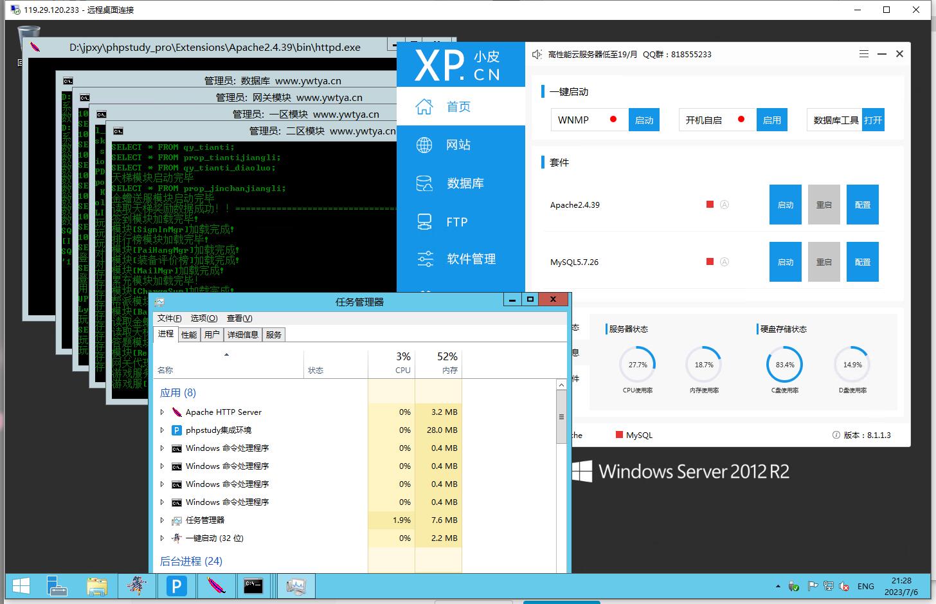Image resolution: width=936 pixels, height=604 pixels.
Task: Switch to the 性能 tab
Action: click(189, 334)
